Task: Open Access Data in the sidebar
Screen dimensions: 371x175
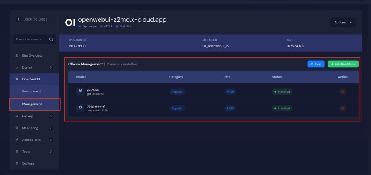Action: pyautogui.click(x=31, y=140)
